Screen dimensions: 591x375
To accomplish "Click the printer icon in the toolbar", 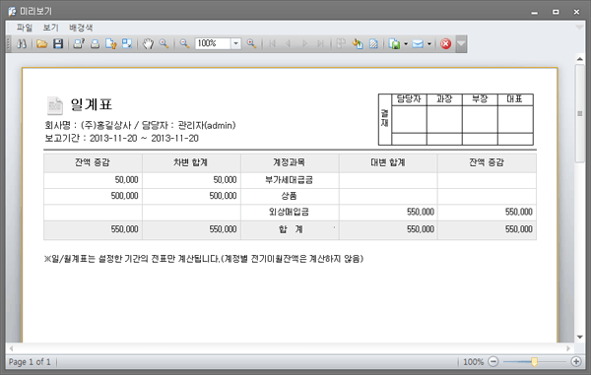I will click(x=95, y=43).
